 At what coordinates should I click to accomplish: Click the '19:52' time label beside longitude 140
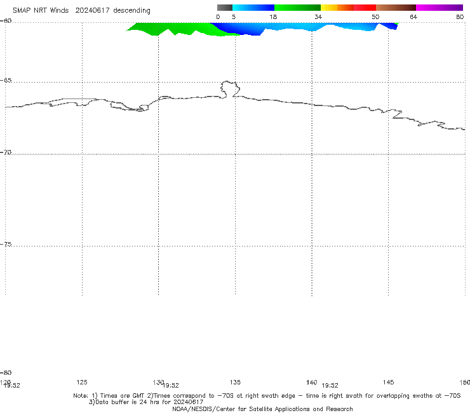click(330, 386)
